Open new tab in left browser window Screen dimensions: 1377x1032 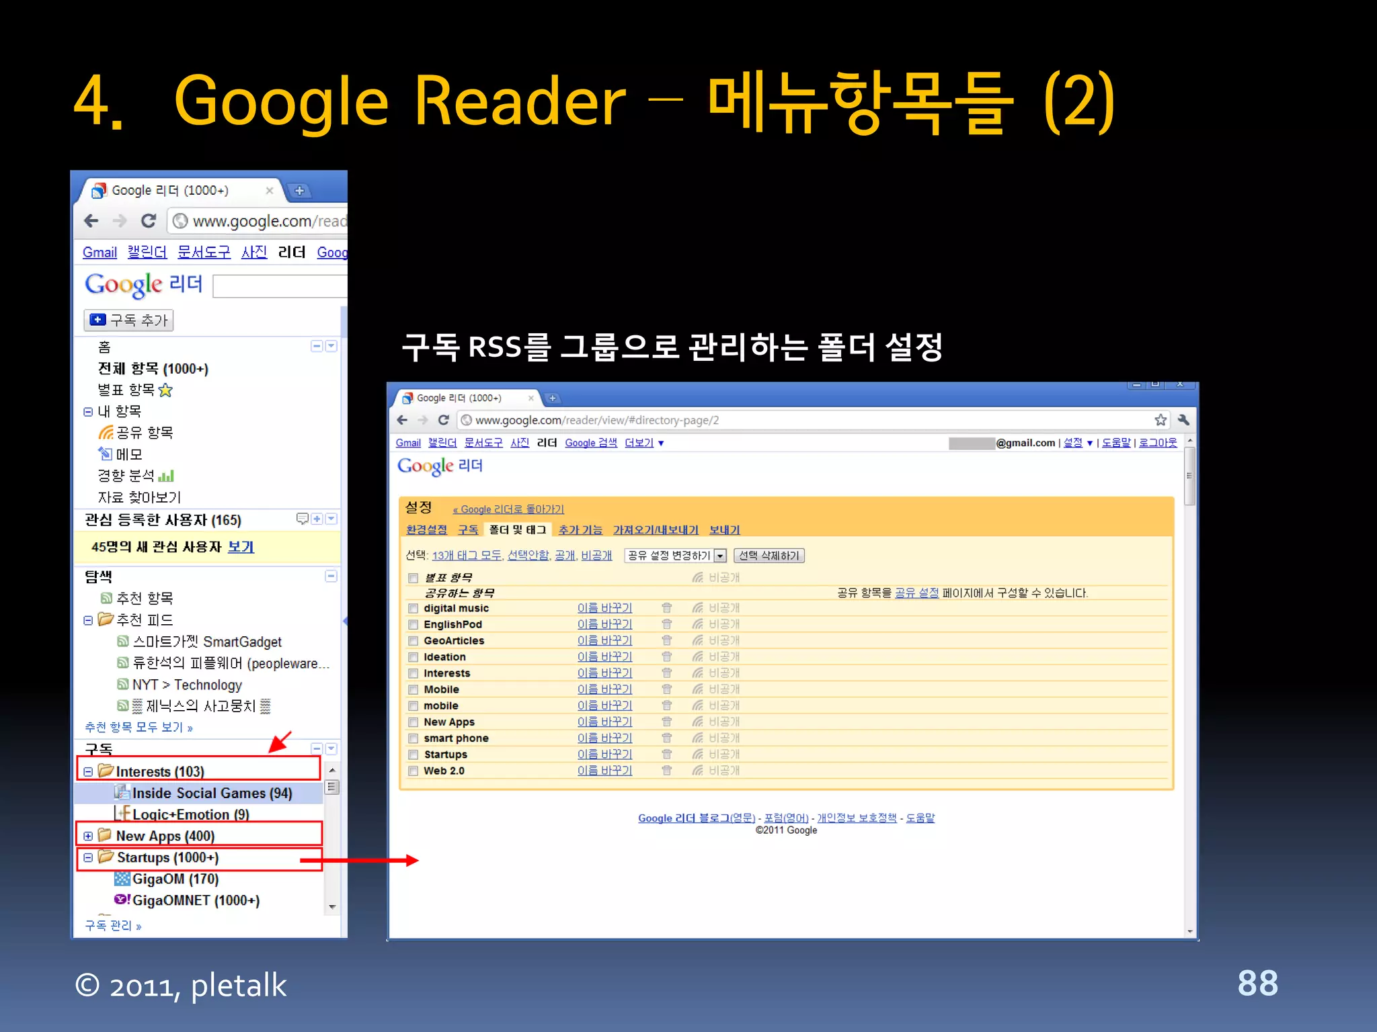click(x=299, y=191)
